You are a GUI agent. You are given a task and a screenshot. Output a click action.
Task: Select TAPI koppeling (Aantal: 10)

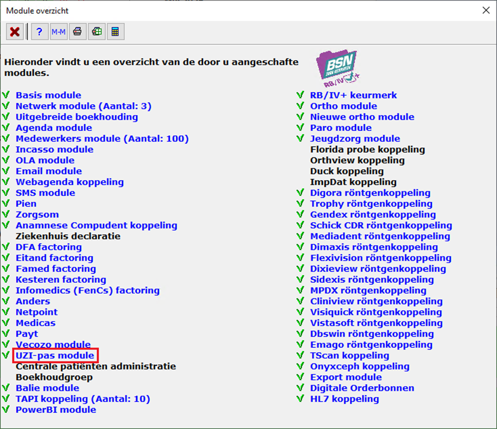pyautogui.click(x=83, y=399)
